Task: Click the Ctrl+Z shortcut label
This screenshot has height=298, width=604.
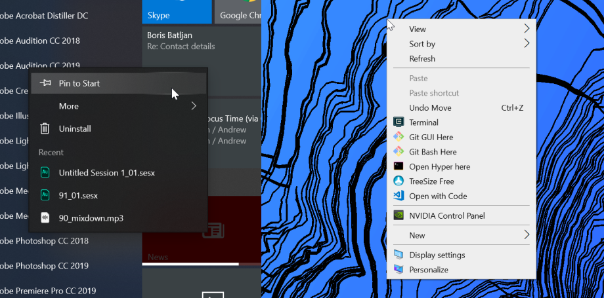Action: 512,107
